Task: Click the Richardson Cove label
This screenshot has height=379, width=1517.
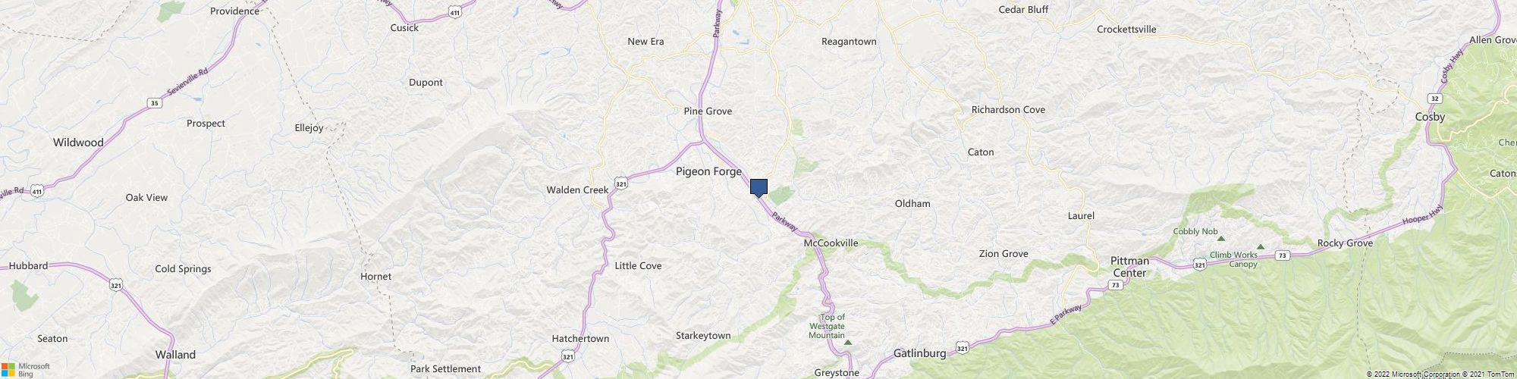Action: (x=1008, y=110)
